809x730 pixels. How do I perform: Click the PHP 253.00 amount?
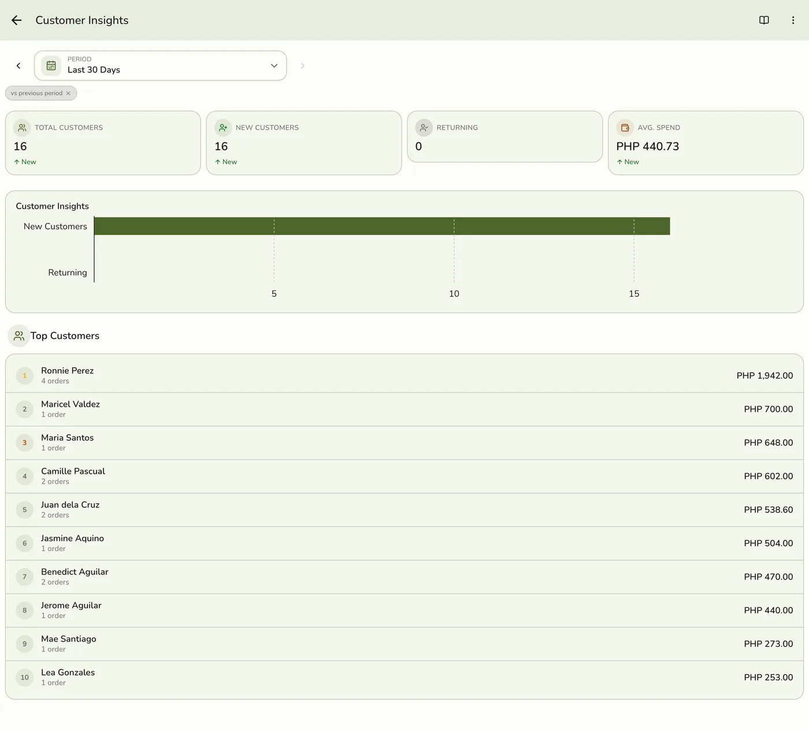pyautogui.click(x=769, y=678)
